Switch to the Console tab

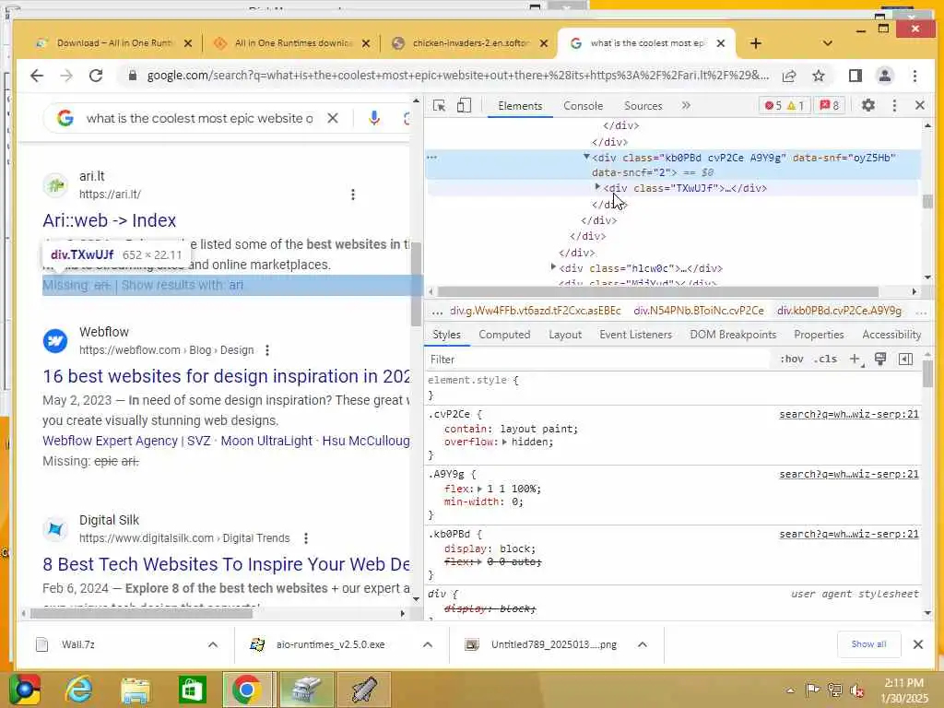click(x=583, y=105)
